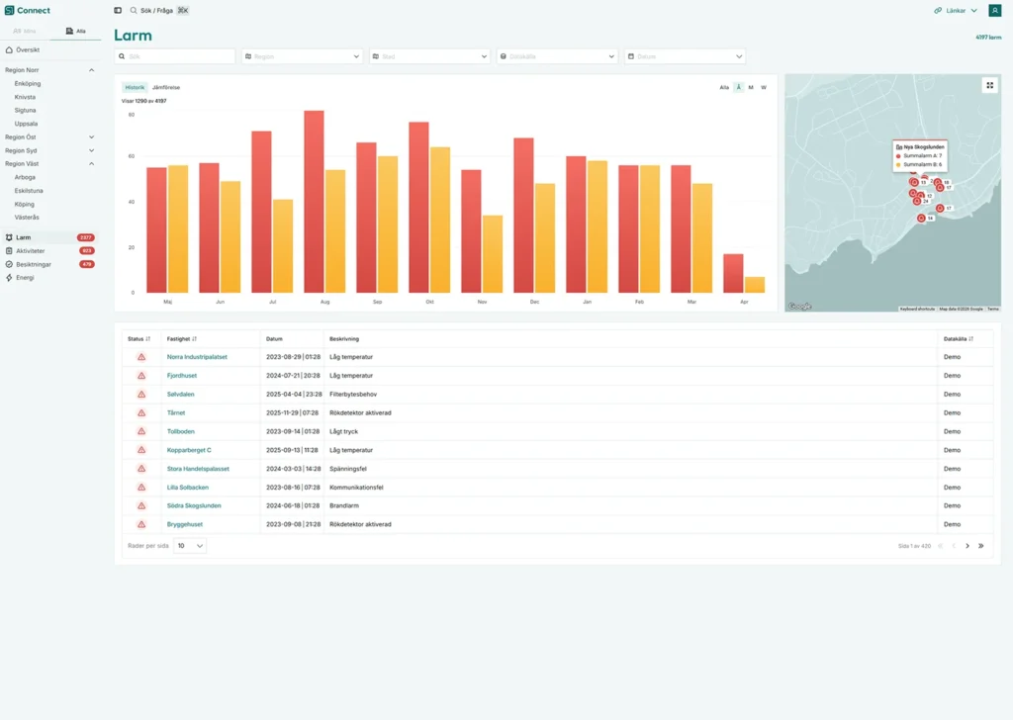Expand the map to fullscreen
Screen dimensions: 1013x720
pos(989,85)
